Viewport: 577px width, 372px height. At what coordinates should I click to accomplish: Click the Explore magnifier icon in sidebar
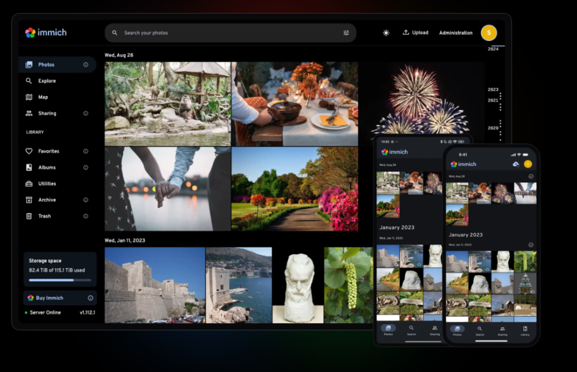[x=29, y=80]
